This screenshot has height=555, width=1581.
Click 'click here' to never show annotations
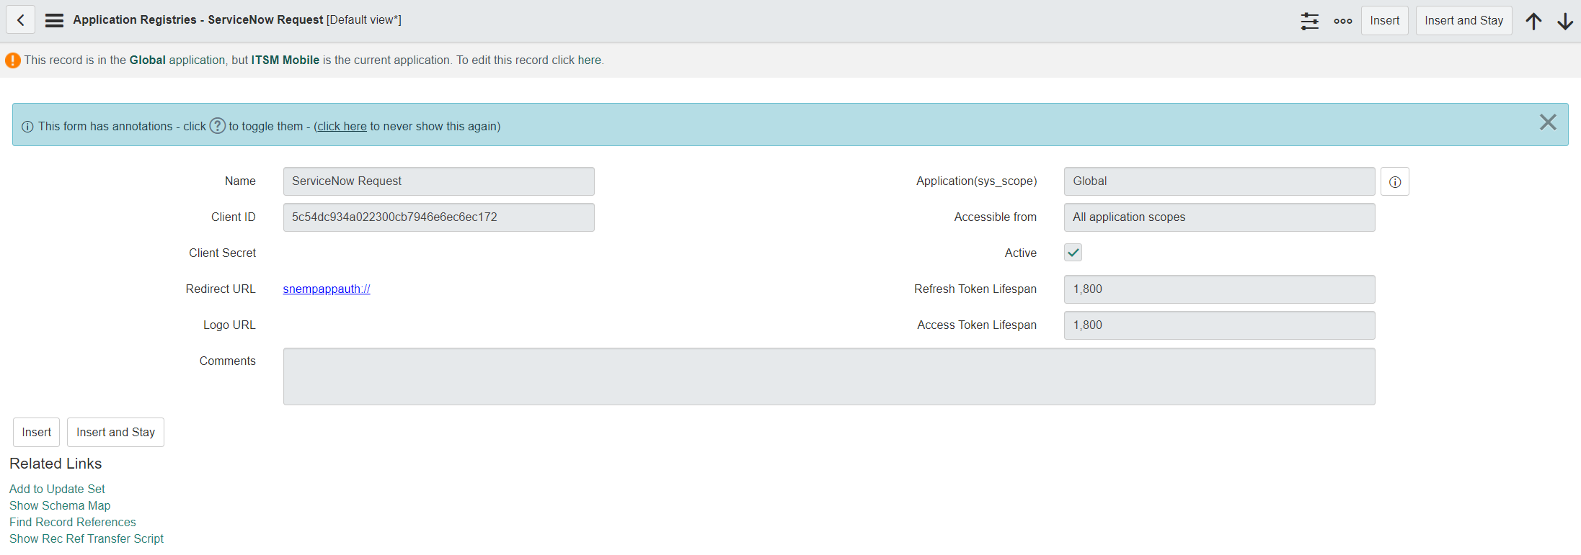tap(342, 127)
